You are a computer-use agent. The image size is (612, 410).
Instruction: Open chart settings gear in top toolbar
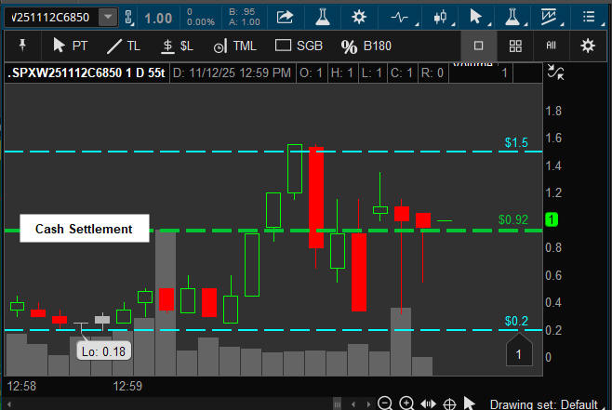(x=360, y=17)
